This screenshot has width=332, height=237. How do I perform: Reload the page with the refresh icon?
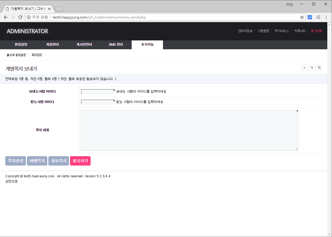coord(20,17)
